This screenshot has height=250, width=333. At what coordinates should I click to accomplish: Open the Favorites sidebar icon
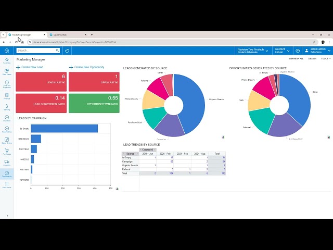point(7,60)
